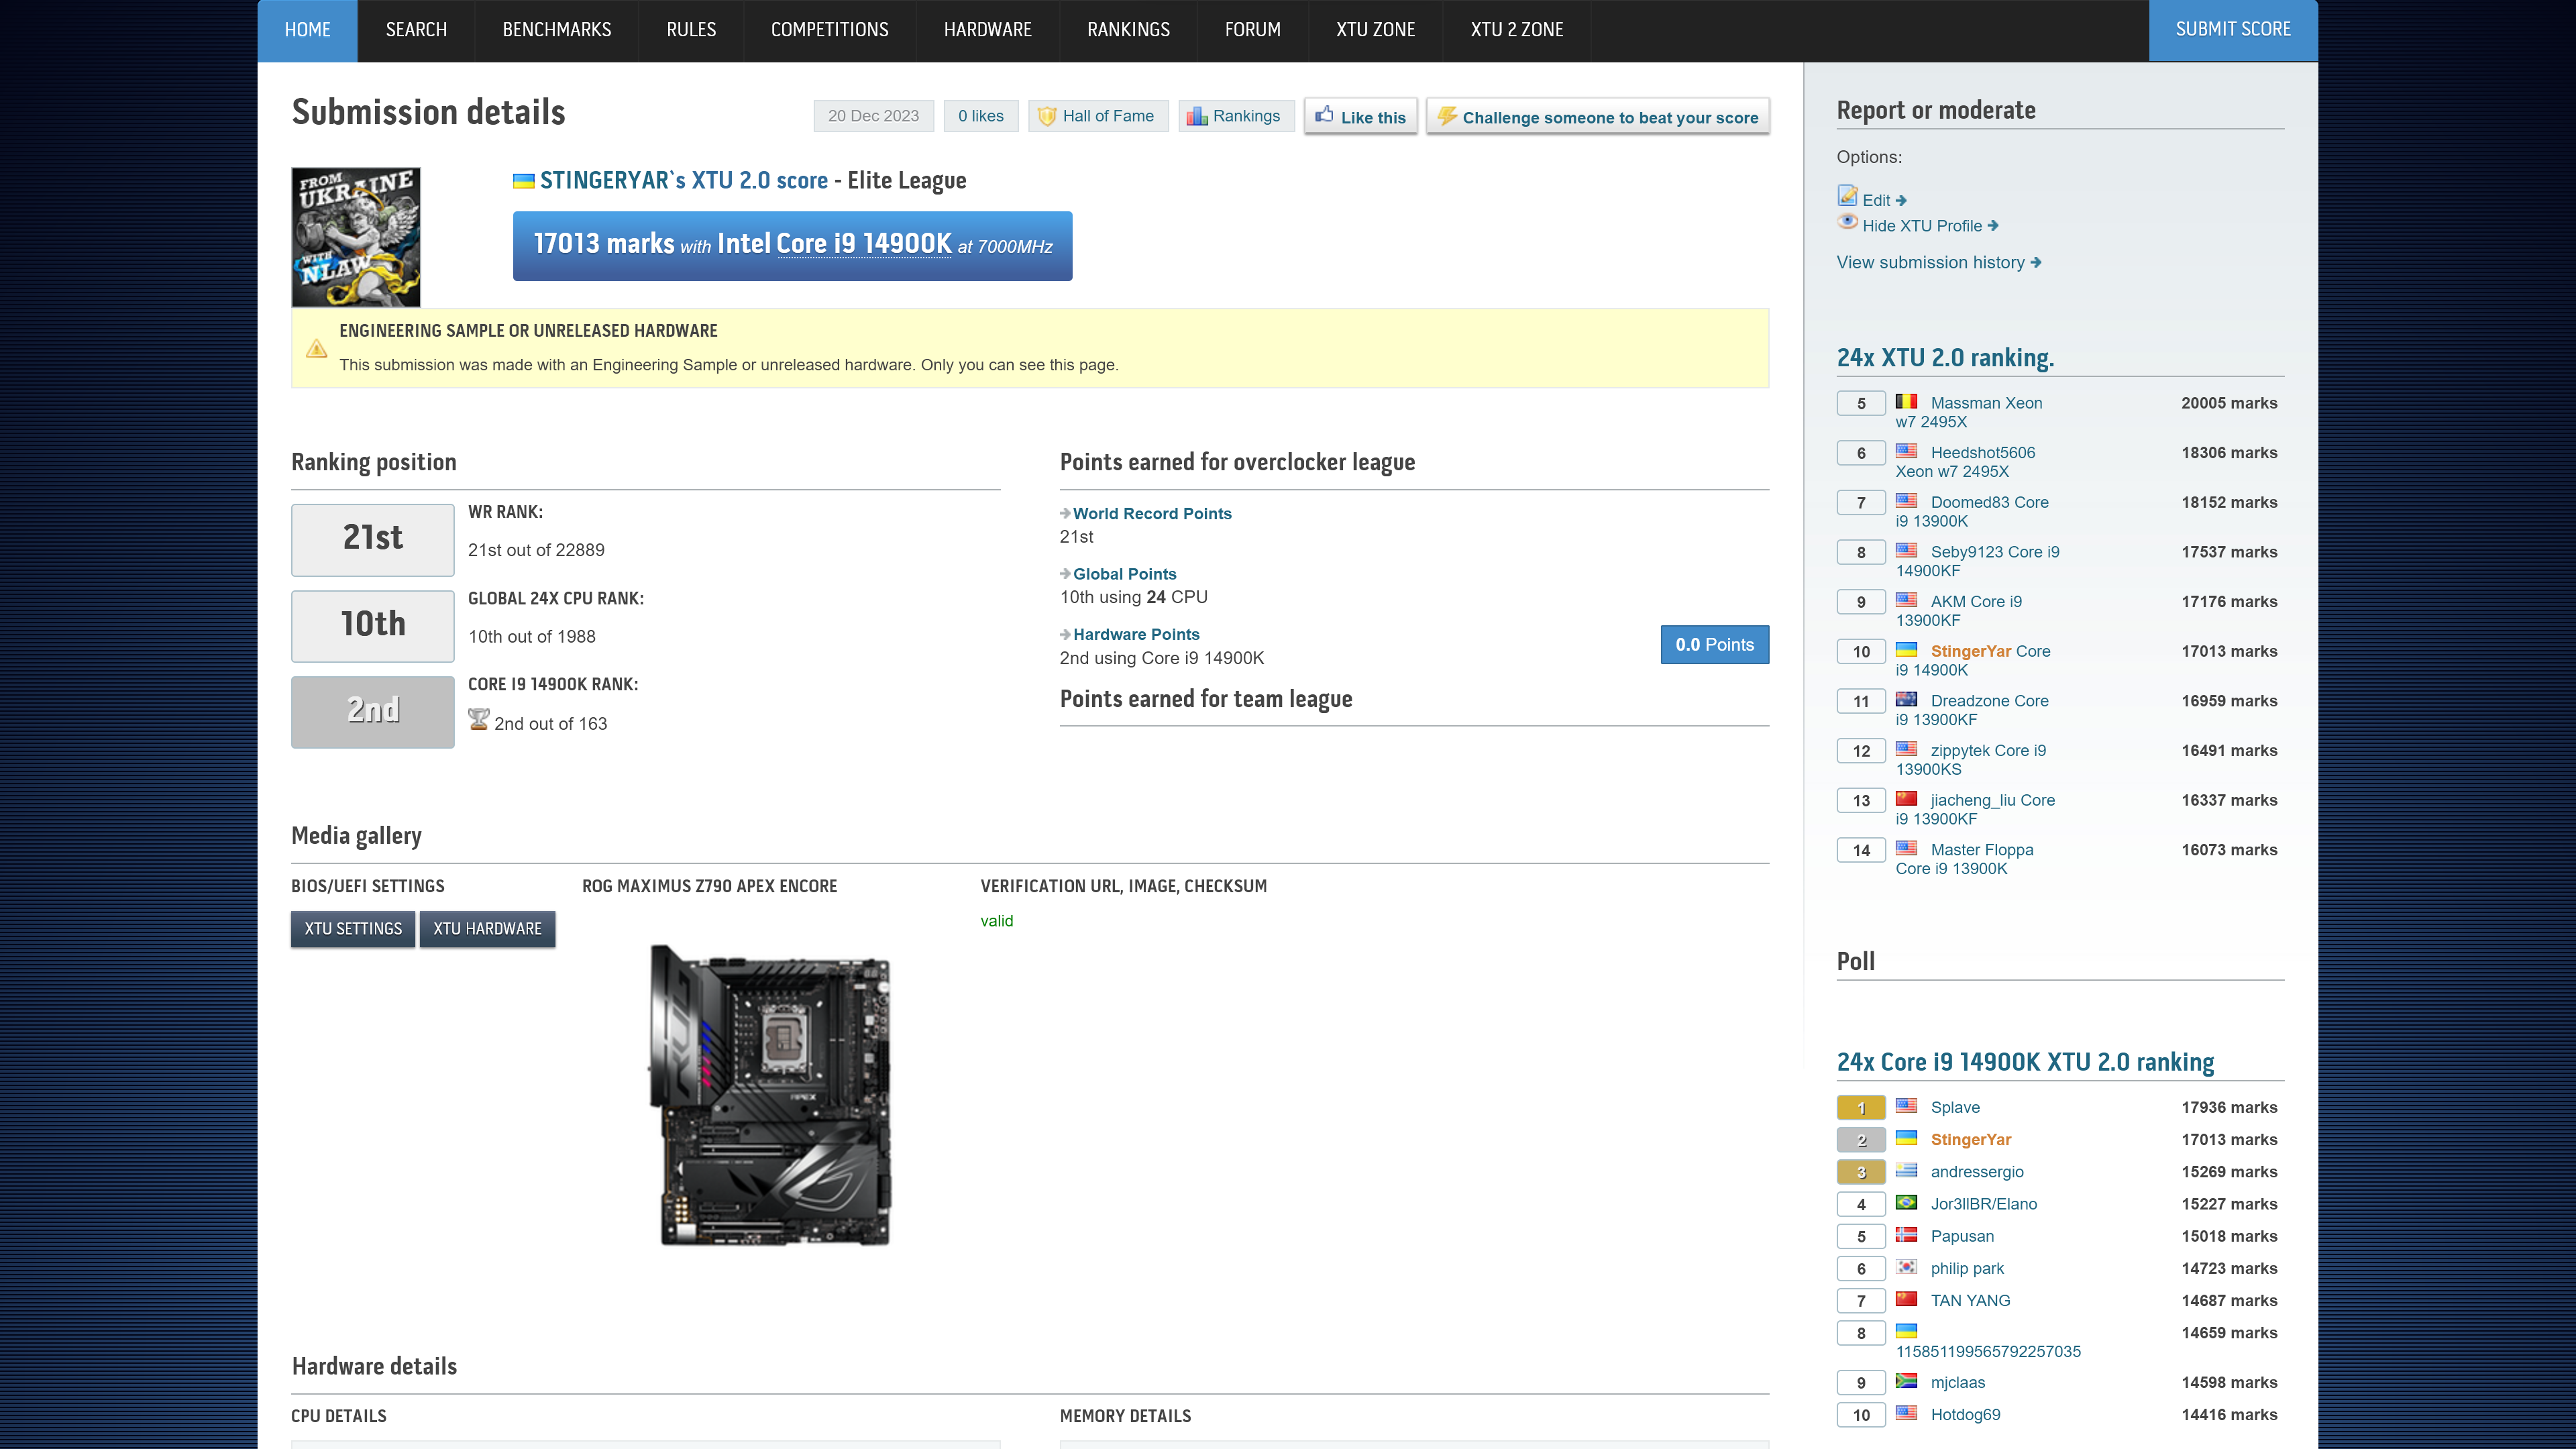
Task: Click StingerYar's flag in the 24x XTU ranking
Action: (x=1907, y=651)
